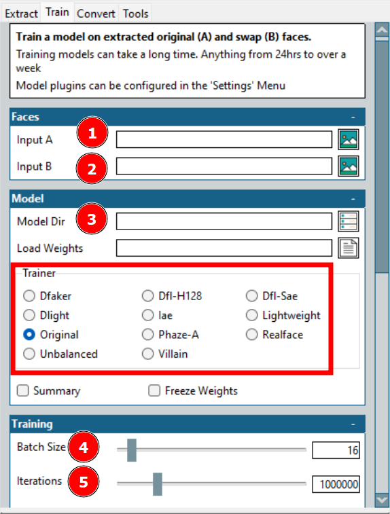
Task: Click the Batch Size slider handle
Action: (132, 450)
